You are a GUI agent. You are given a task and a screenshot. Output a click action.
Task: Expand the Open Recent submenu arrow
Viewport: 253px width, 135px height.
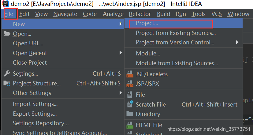click(x=121, y=53)
